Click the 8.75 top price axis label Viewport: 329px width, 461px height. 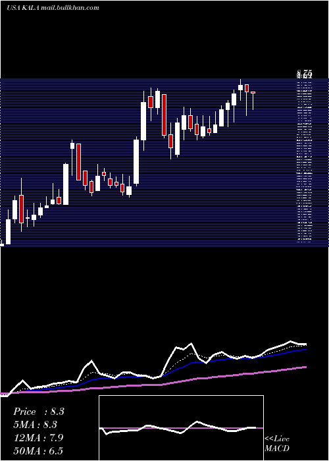[304, 72]
